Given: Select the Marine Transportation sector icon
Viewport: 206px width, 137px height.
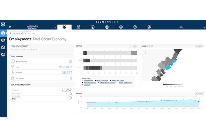Looking at the screenshot, I should tap(121, 27).
